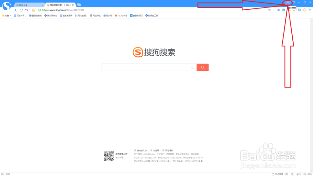Expand the 网站管理 bookmark folder
Image resolution: width=313 pixels, height=176 pixels.
(81, 16)
